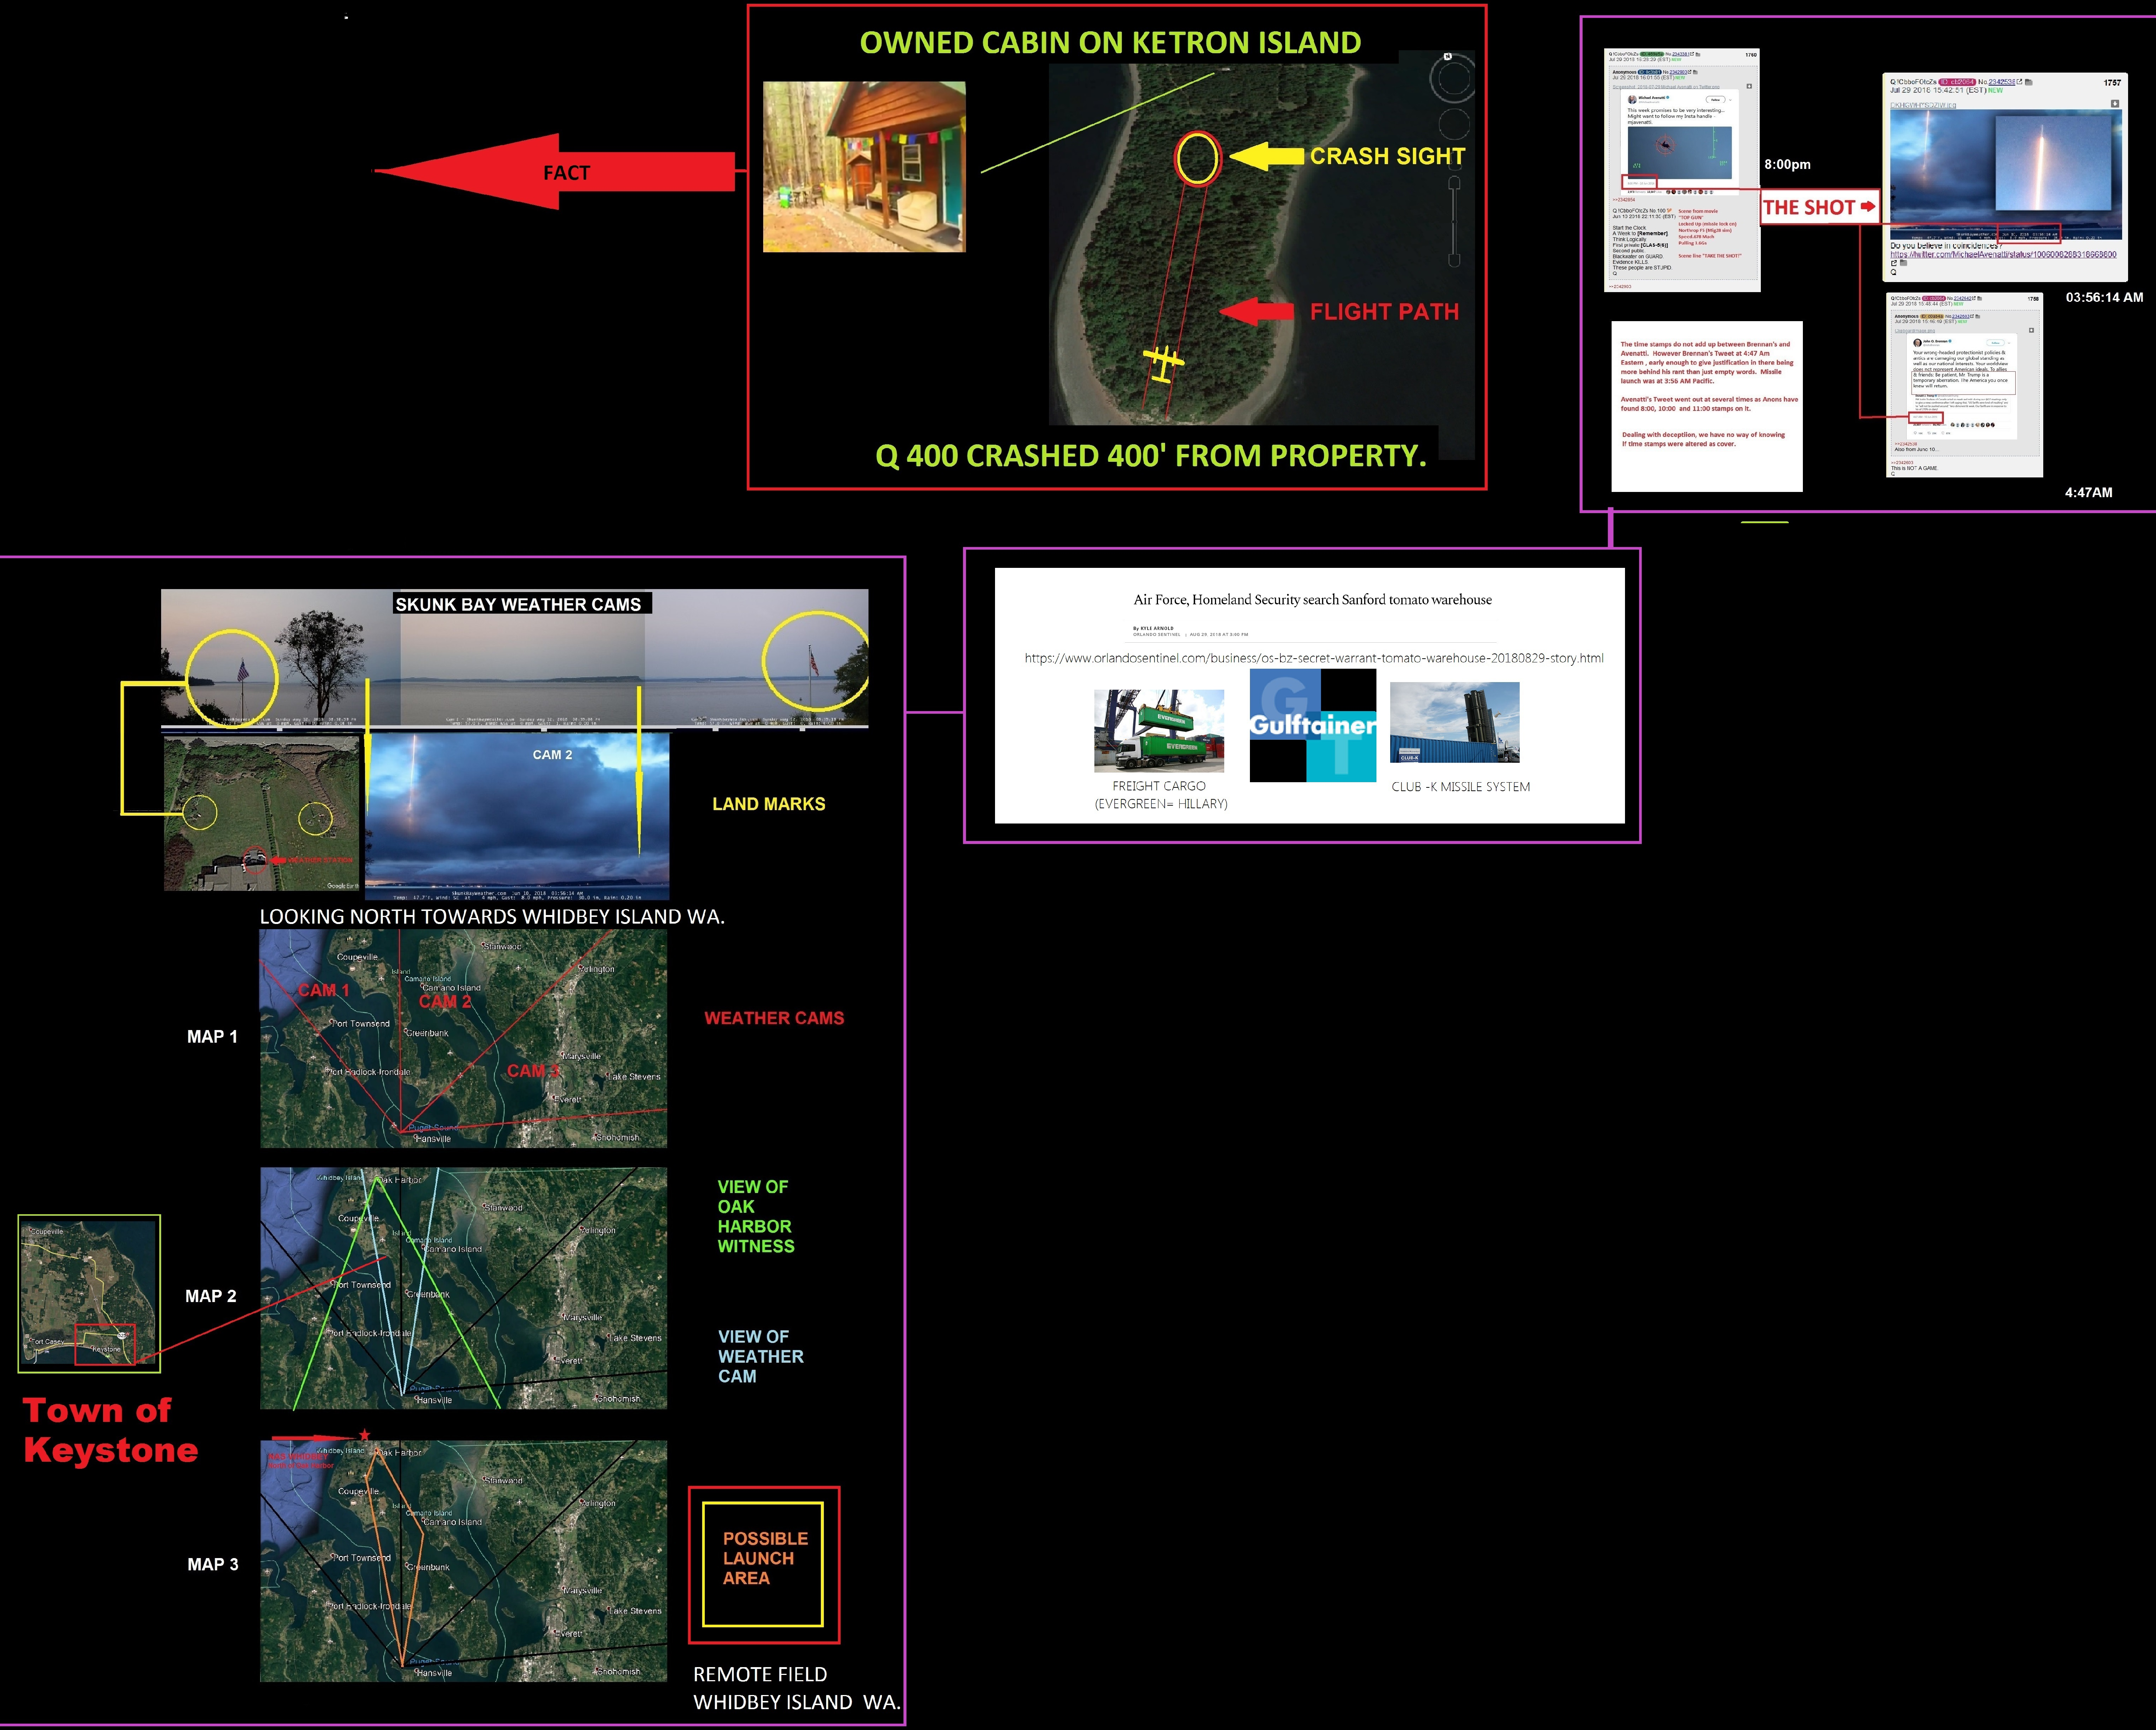Screen dimensions: 2156x1730
Task: Click the MAP 2 Oak Harbor view map
Action: pyautogui.click(x=463, y=1288)
